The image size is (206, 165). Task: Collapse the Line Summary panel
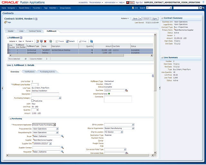(x=162, y=57)
